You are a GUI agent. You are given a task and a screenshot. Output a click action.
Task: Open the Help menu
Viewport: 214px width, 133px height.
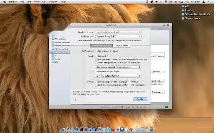tap(63, 2)
